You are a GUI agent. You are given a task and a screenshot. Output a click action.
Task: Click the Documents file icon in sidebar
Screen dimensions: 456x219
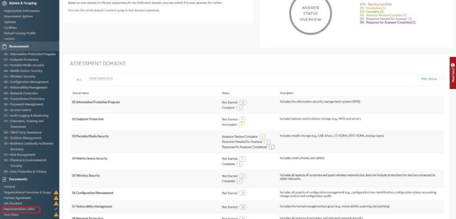click(x=5, y=179)
